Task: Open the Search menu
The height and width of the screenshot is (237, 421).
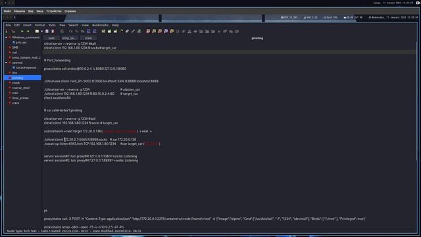Action: [73, 25]
